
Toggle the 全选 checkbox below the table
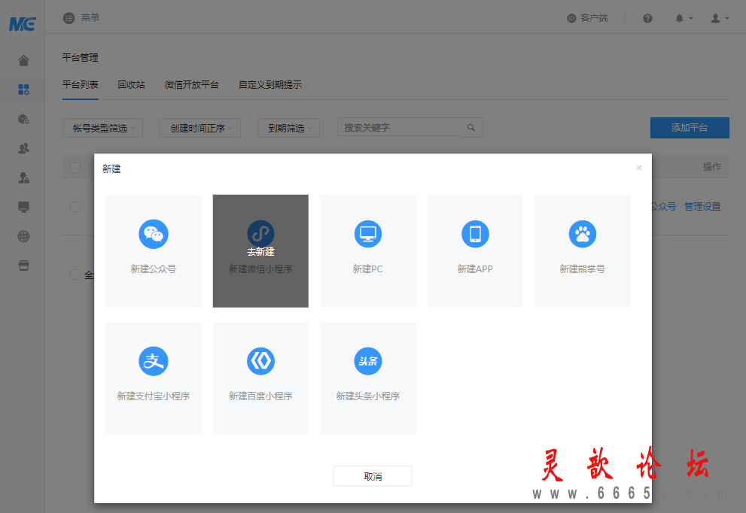pos(75,275)
